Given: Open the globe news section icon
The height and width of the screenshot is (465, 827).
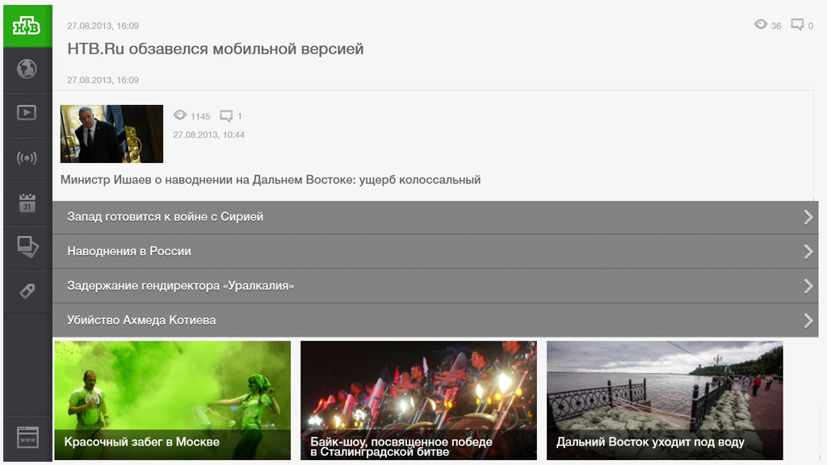Looking at the screenshot, I should pos(27,69).
